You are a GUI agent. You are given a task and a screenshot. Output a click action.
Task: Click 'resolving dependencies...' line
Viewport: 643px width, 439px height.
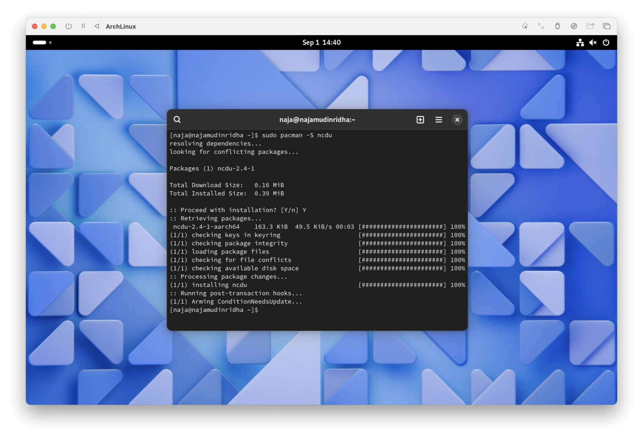point(215,144)
